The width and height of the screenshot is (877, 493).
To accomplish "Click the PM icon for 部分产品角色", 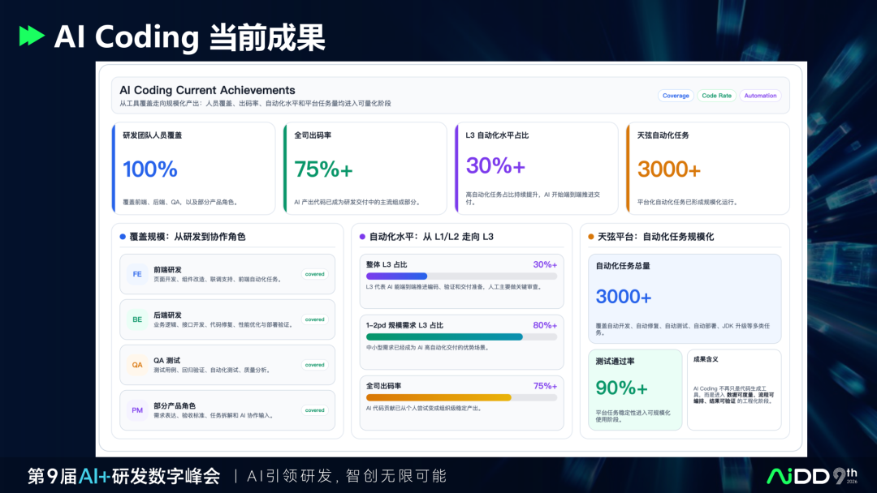I will pyautogui.click(x=137, y=410).
